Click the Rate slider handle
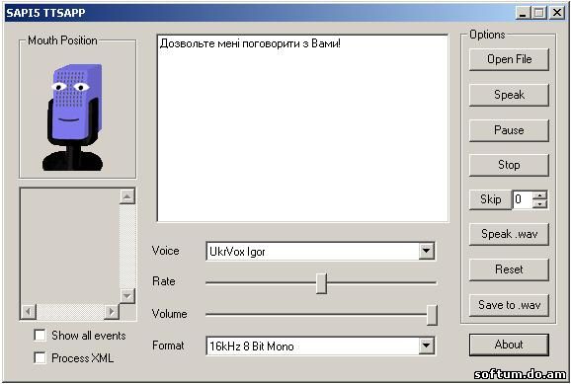 (x=321, y=283)
